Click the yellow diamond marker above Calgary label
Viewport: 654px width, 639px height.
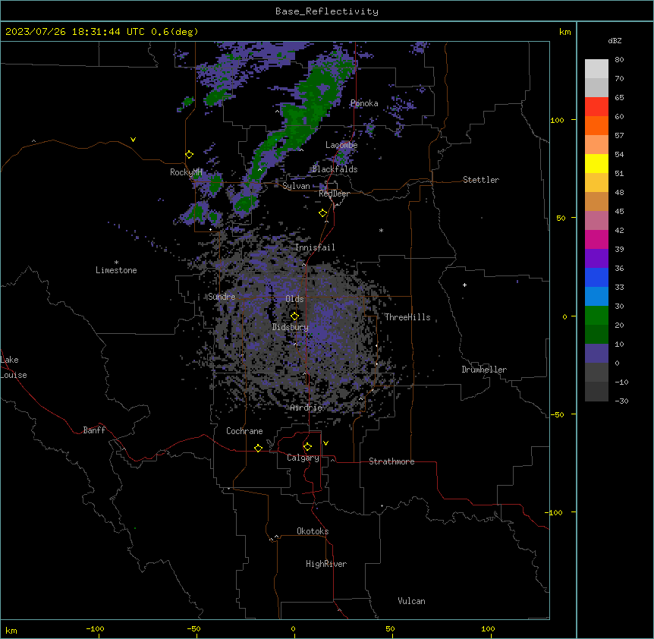tap(307, 447)
